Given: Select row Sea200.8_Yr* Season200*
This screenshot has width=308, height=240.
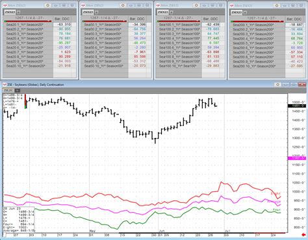Looking at the screenshot, I should pyautogui.click(x=257, y=57).
